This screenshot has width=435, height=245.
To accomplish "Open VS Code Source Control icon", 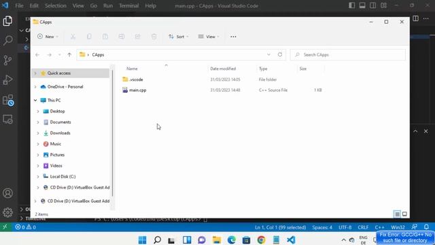I will 7,60.
